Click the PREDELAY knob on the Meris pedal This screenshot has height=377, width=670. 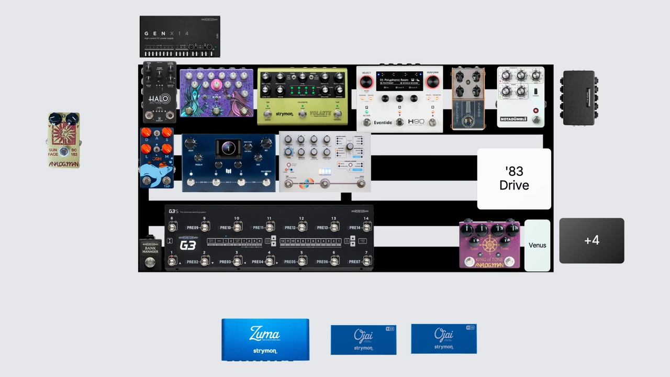click(199, 157)
